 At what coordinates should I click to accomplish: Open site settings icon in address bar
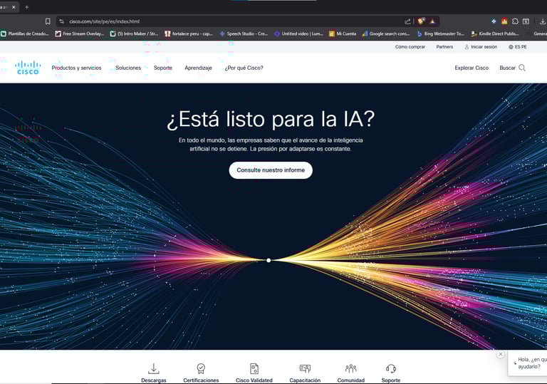click(x=62, y=21)
